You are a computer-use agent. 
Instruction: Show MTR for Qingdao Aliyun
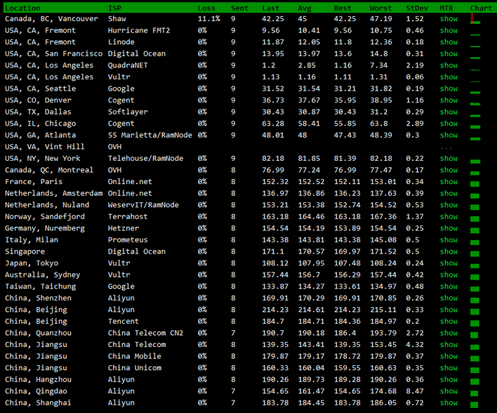(449, 391)
